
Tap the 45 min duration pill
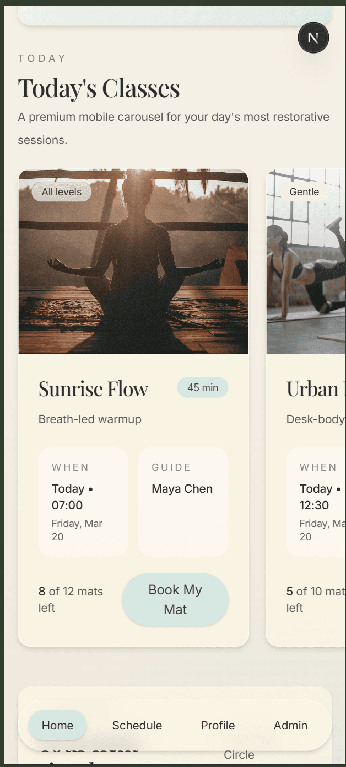point(203,387)
